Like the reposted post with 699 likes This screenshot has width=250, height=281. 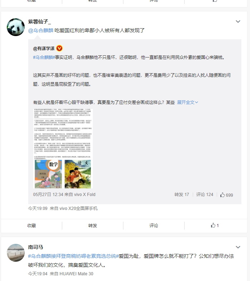pyautogui.click(x=226, y=195)
